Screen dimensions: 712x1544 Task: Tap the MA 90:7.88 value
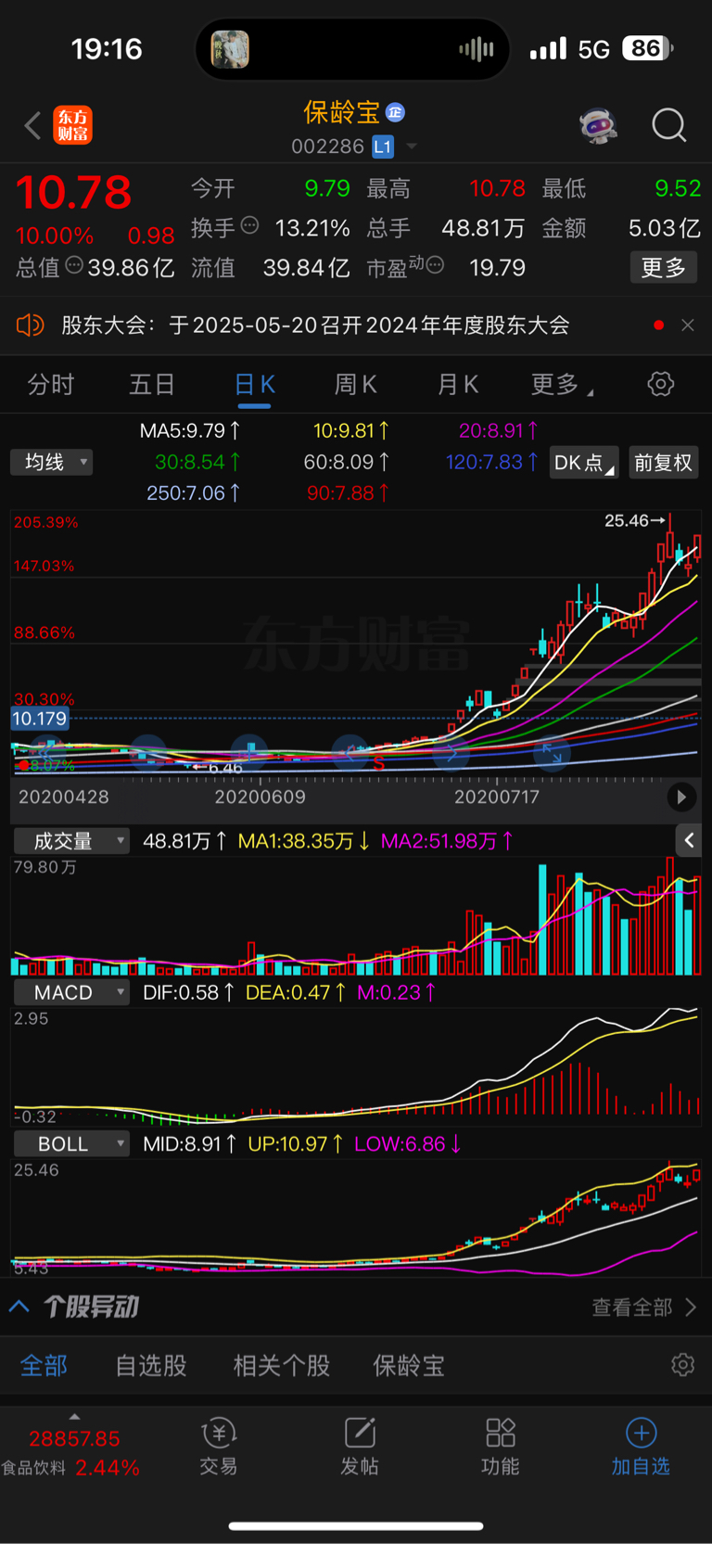coord(348,493)
